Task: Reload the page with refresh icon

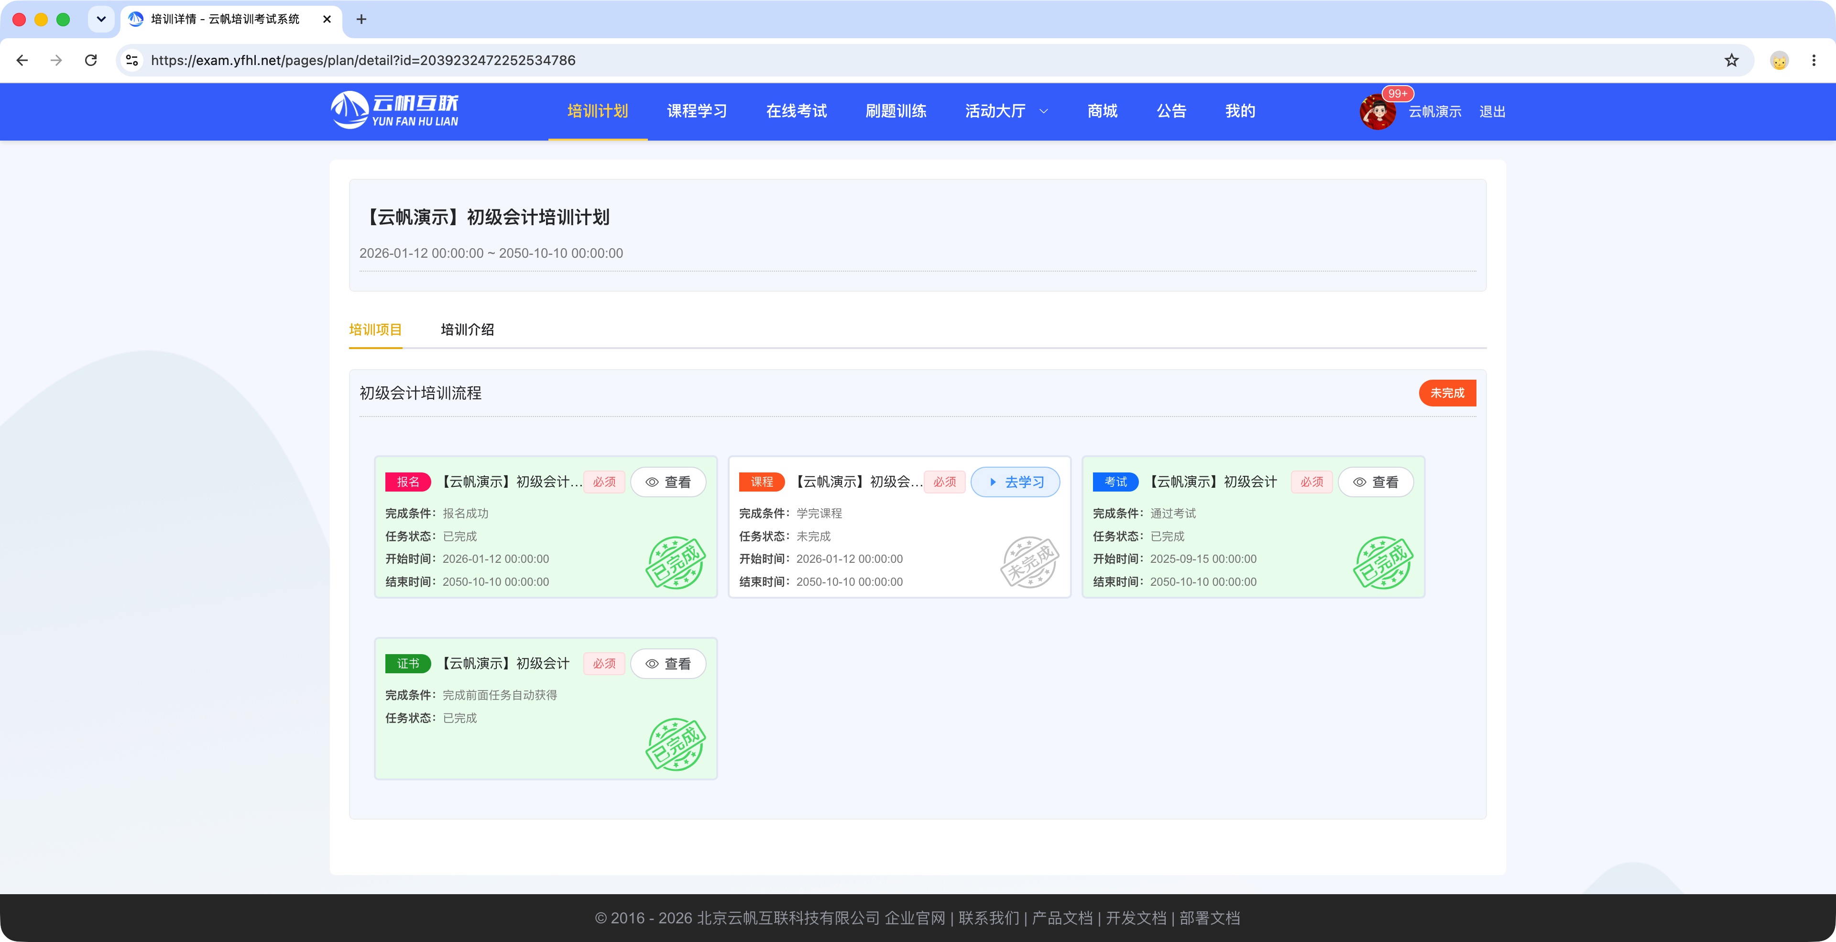Action: [x=90, y=61]
